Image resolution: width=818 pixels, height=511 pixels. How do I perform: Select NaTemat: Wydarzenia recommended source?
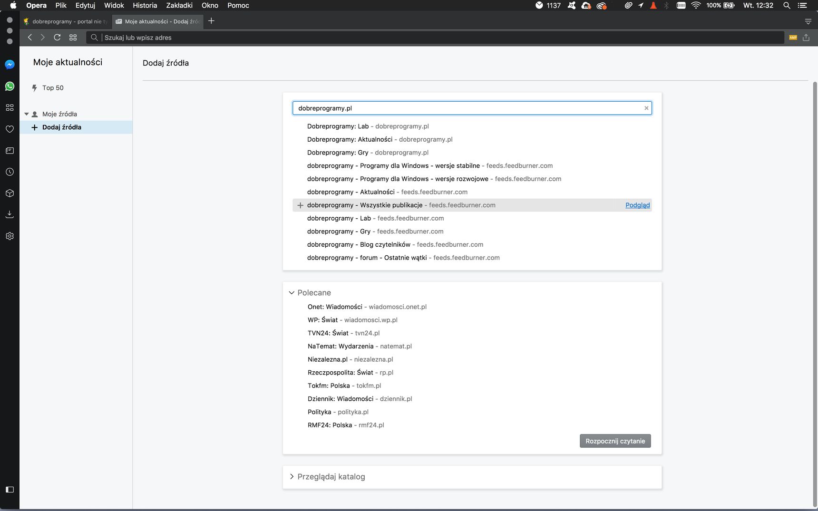tap(360, 347)
